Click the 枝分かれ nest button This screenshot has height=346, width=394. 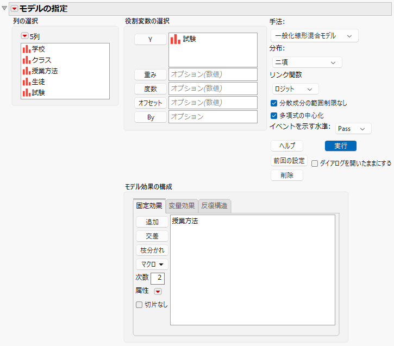coord(152,250)
